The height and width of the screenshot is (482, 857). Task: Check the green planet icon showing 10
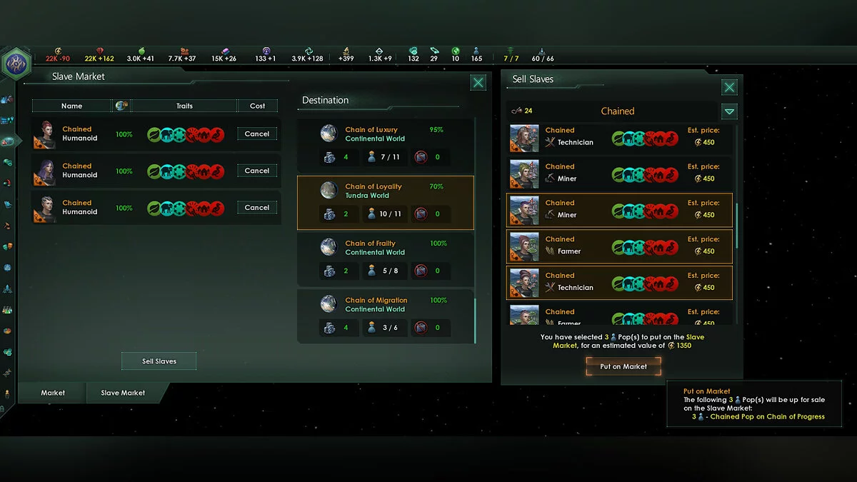[455, 51]
